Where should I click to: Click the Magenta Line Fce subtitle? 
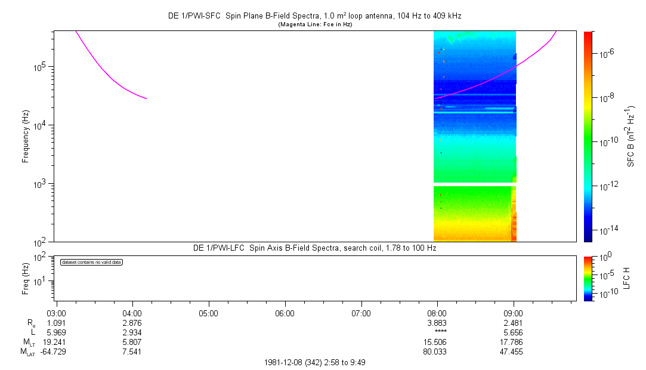(x=316, y=24)
